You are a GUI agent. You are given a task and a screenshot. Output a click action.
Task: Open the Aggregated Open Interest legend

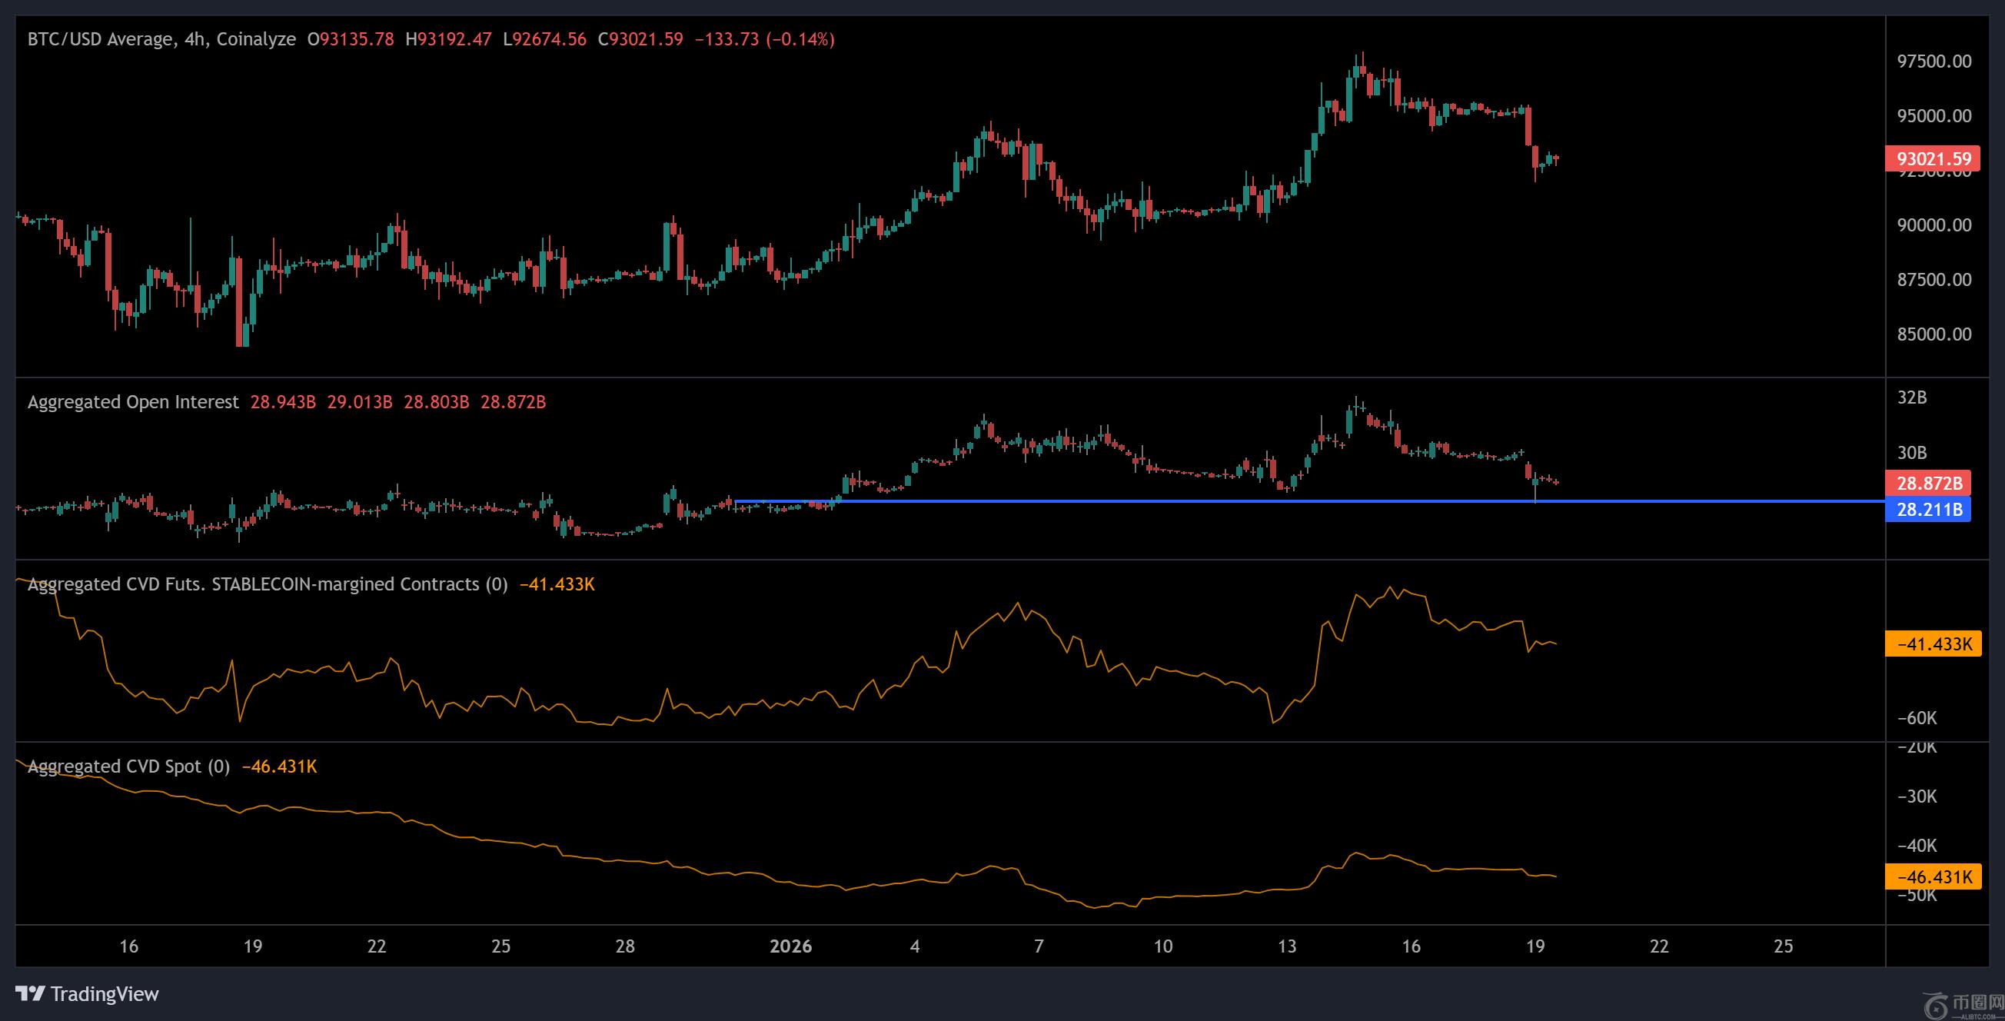click(x=133, y=402)
